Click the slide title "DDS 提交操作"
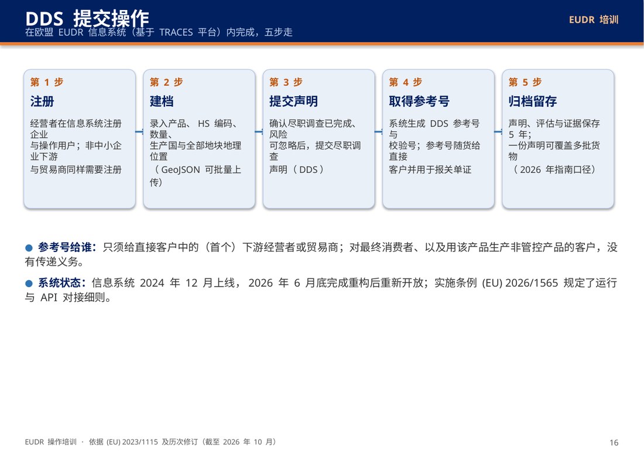The height and width of the screenshot is (456, 644). [87, 18]
